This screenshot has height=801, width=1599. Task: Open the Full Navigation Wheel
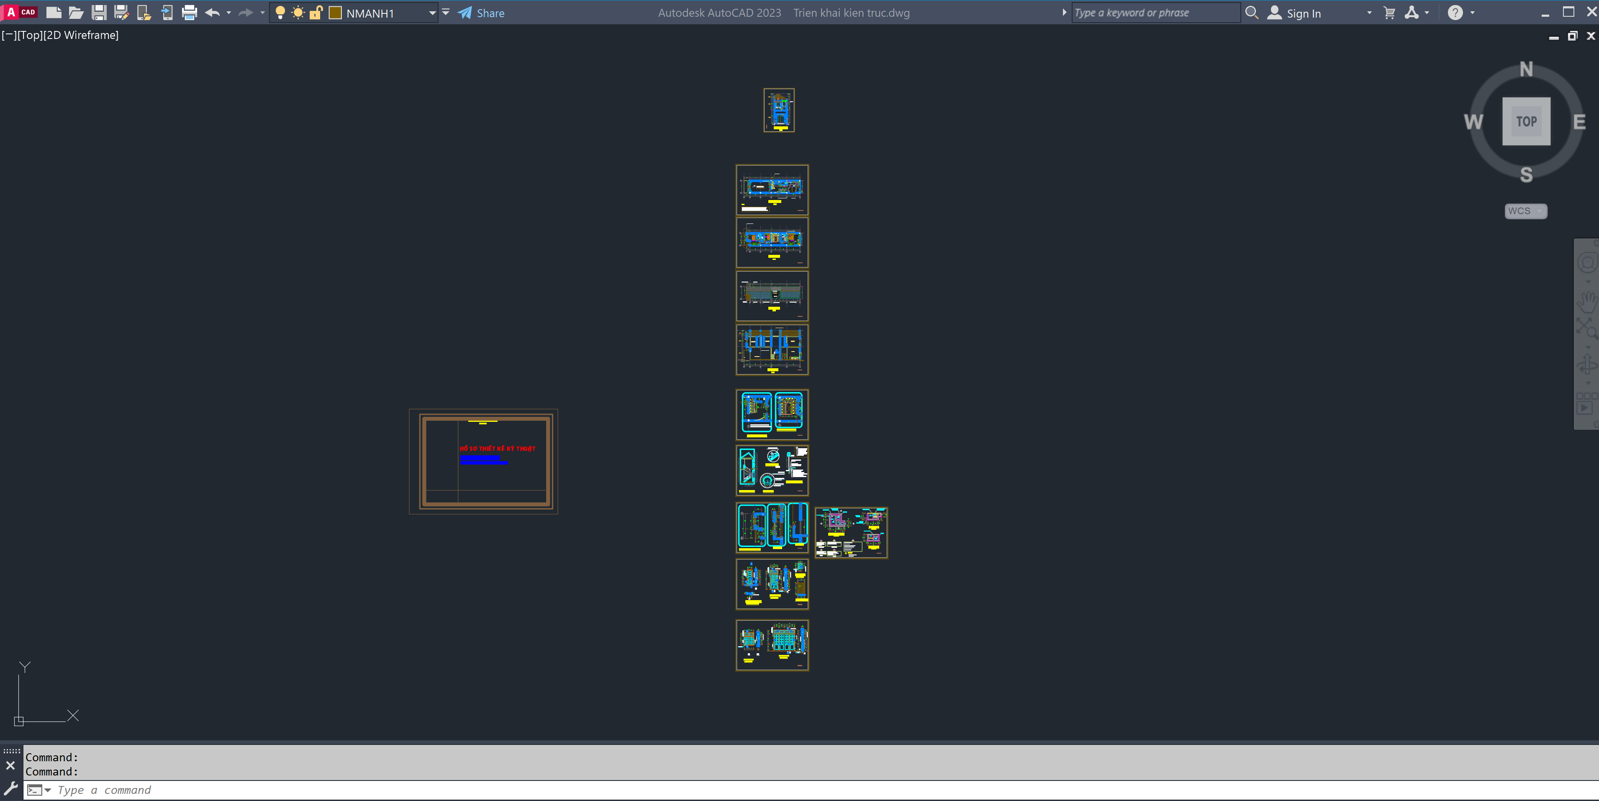point(1588,263)
